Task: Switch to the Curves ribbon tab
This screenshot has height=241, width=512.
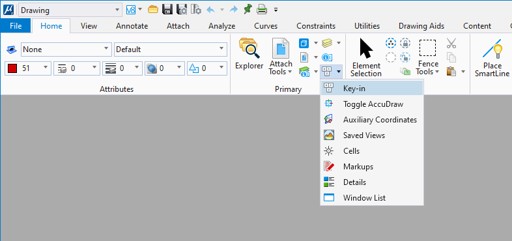Action: (266, 26)
